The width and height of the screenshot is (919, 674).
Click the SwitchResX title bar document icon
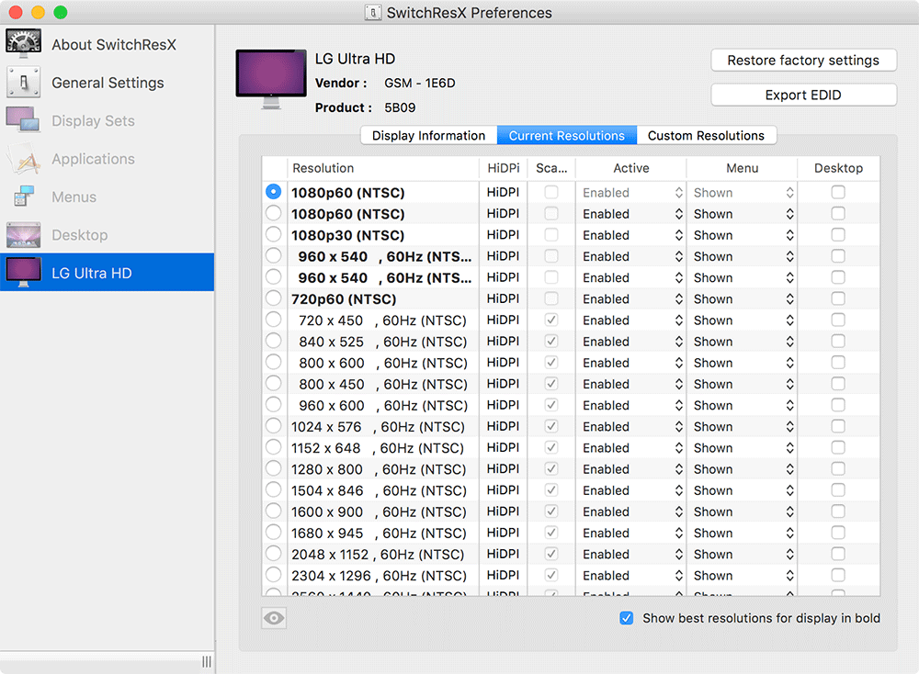[373, 12]
